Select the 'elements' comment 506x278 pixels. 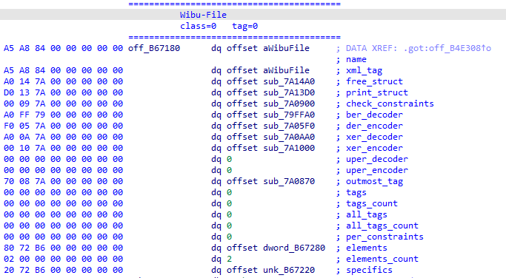[x=367, y=248]
